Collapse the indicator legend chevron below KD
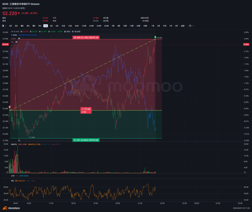 [x=12, y=46]
